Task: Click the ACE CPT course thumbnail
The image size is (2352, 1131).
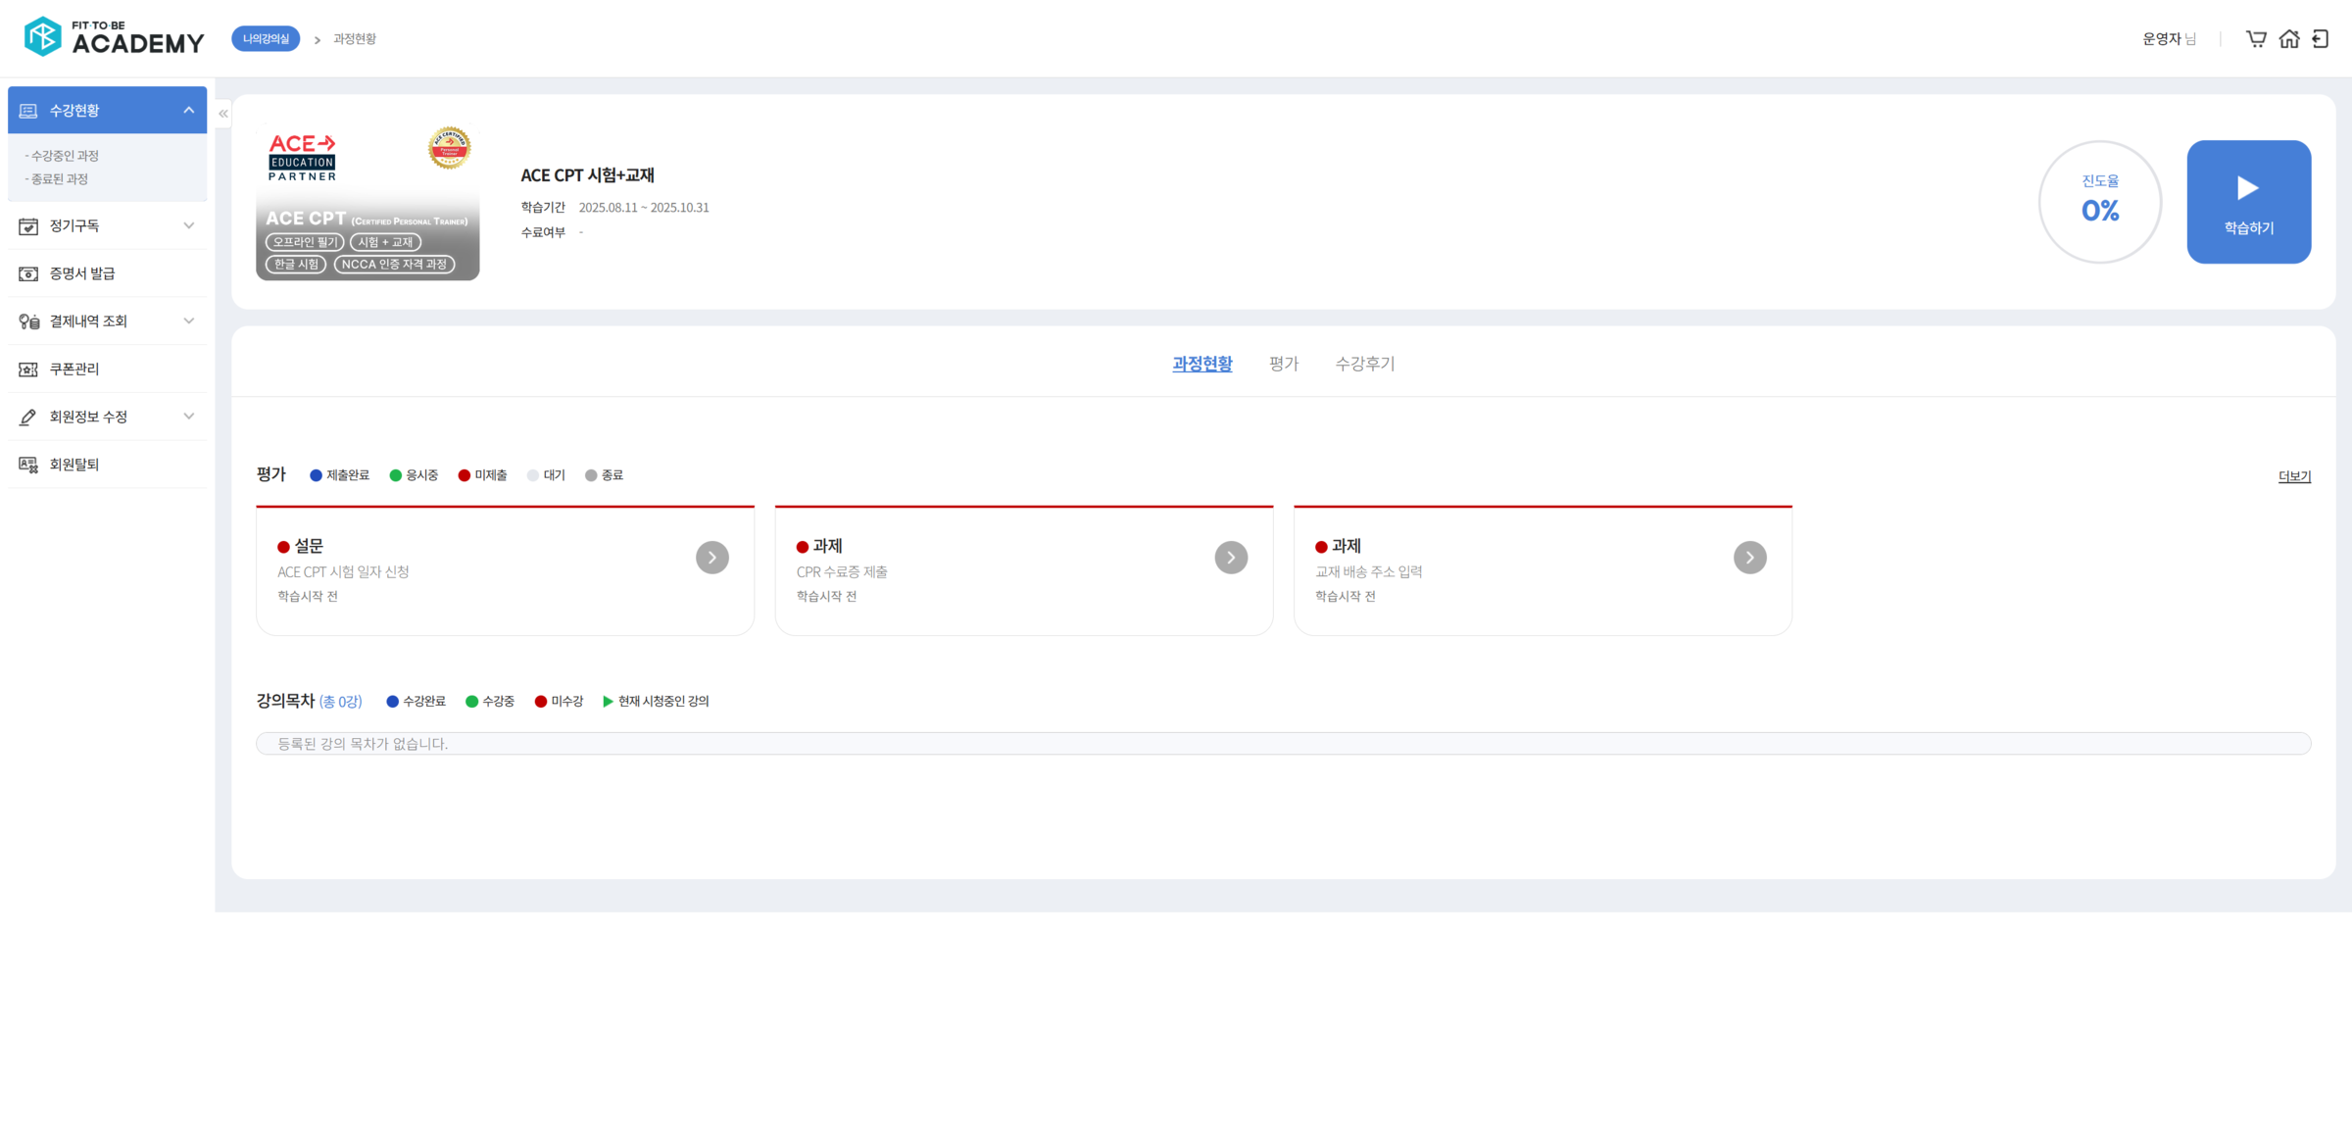Action: pyautogui.click(x=367, y=202)
